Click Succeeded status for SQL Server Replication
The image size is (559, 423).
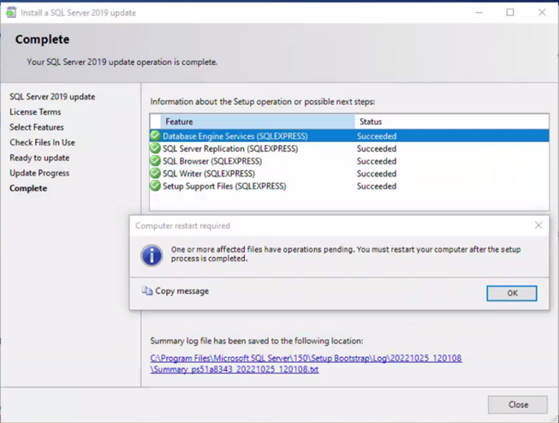(x=377, y=149)
